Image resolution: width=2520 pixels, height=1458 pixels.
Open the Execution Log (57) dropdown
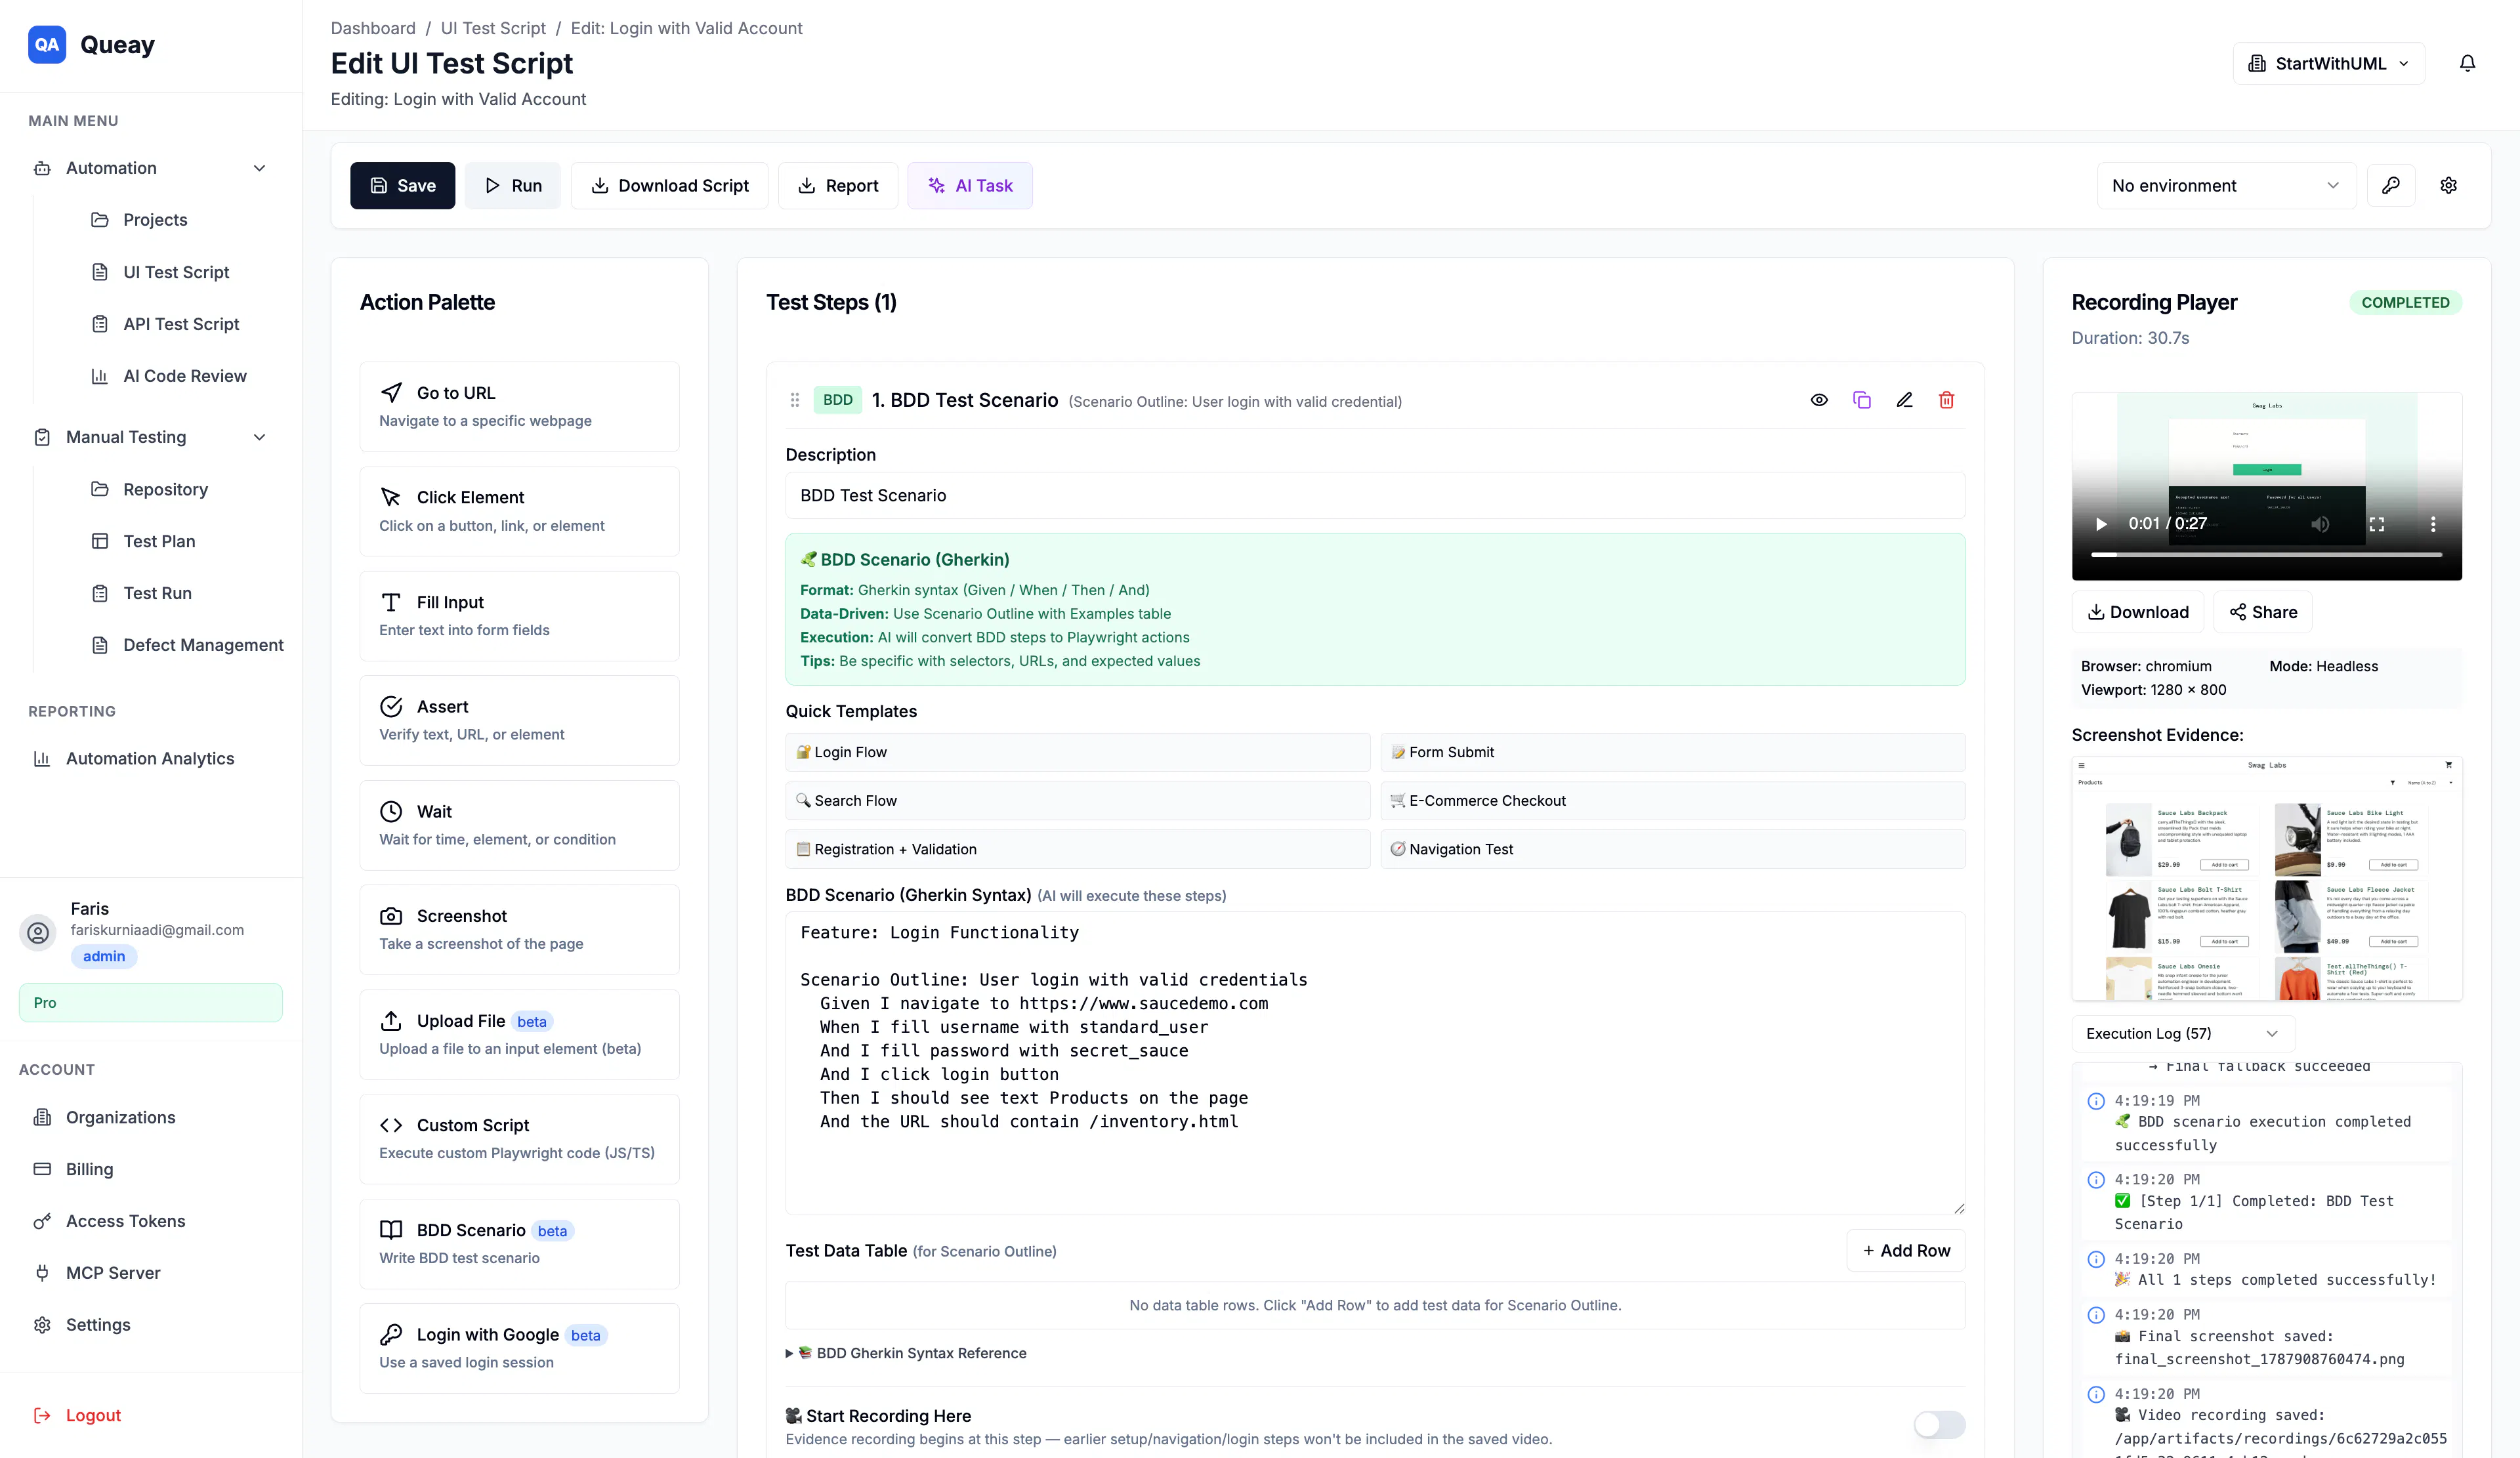pyautogui.click(x=2183, y=1033)
